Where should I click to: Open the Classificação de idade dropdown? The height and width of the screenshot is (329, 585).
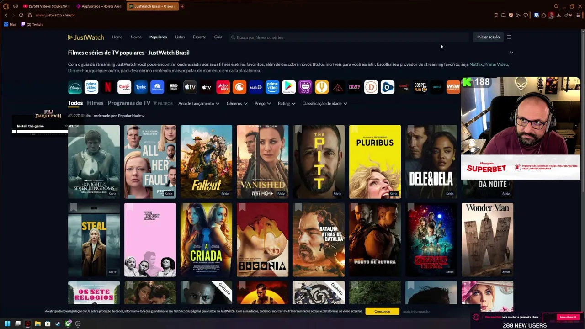(324, 103)
